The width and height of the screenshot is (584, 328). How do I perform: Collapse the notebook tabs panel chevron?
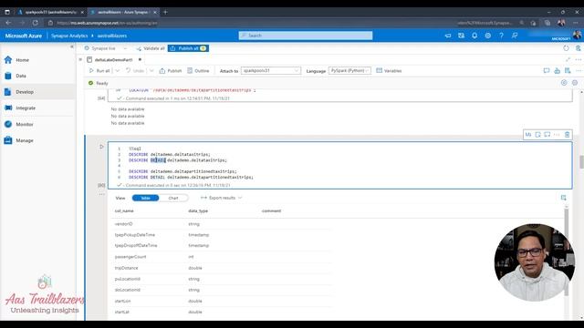[80, 59]
